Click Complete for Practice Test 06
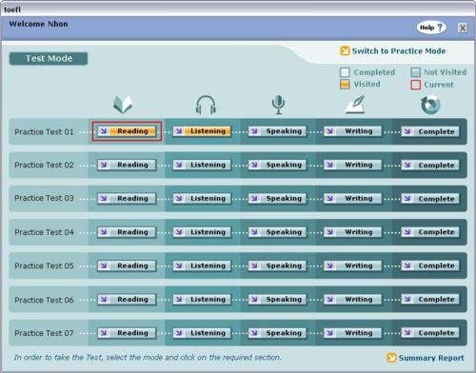This screenshot has height=373, width=476. 430,300
